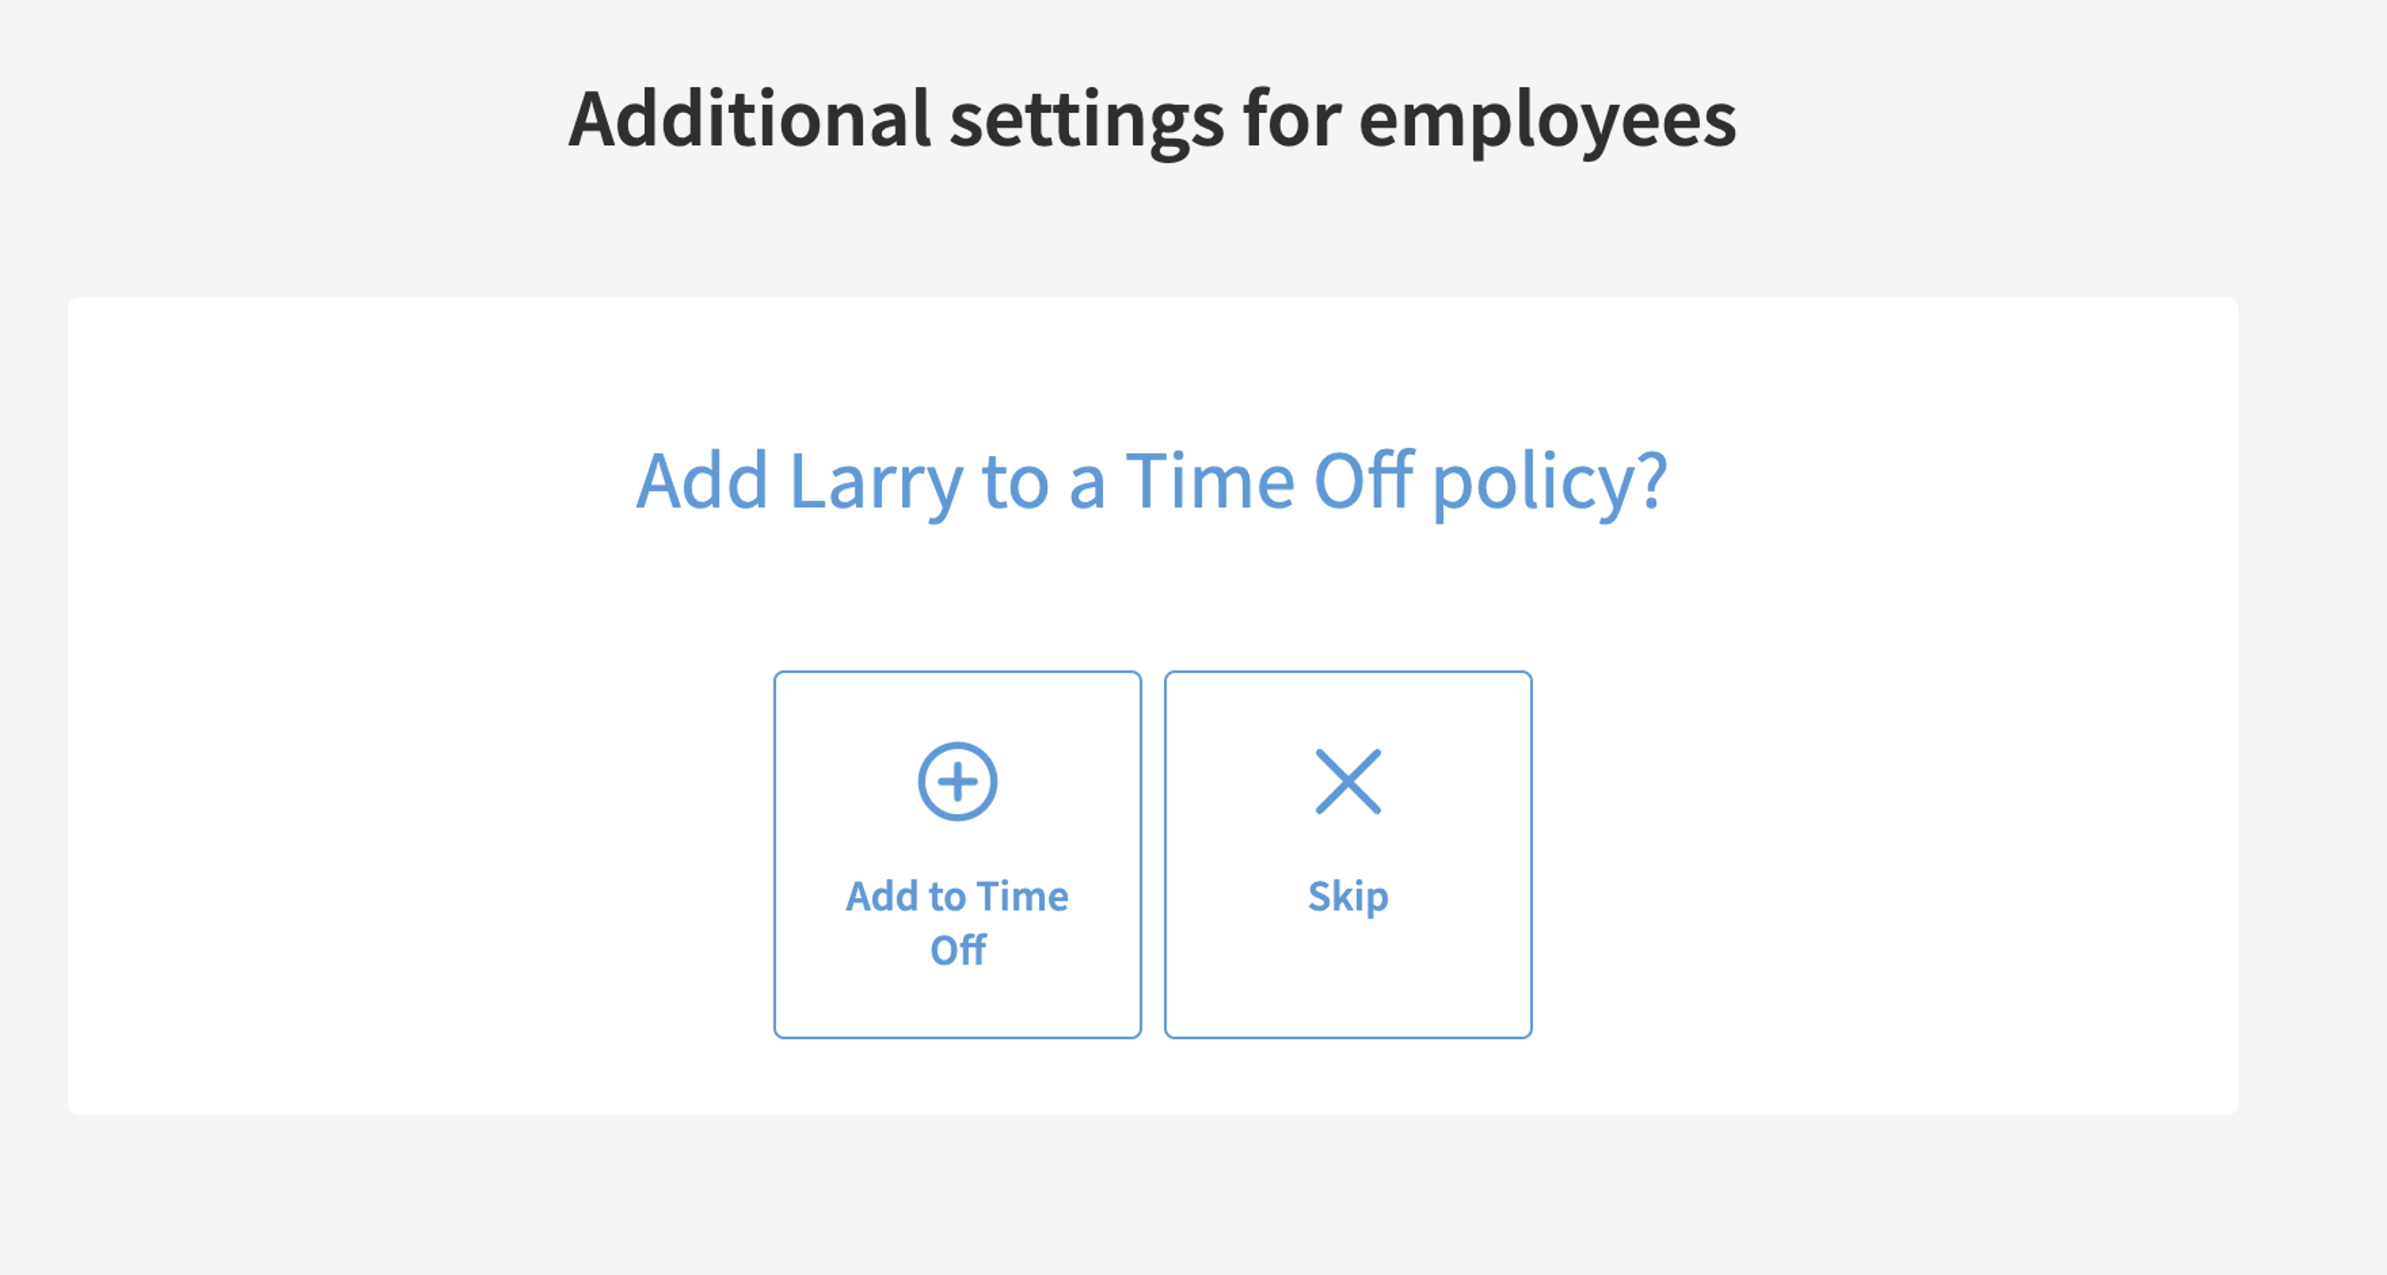Select the Add to Time Off card
Screen dimensions: 2387x1275
tap(957, 854)
